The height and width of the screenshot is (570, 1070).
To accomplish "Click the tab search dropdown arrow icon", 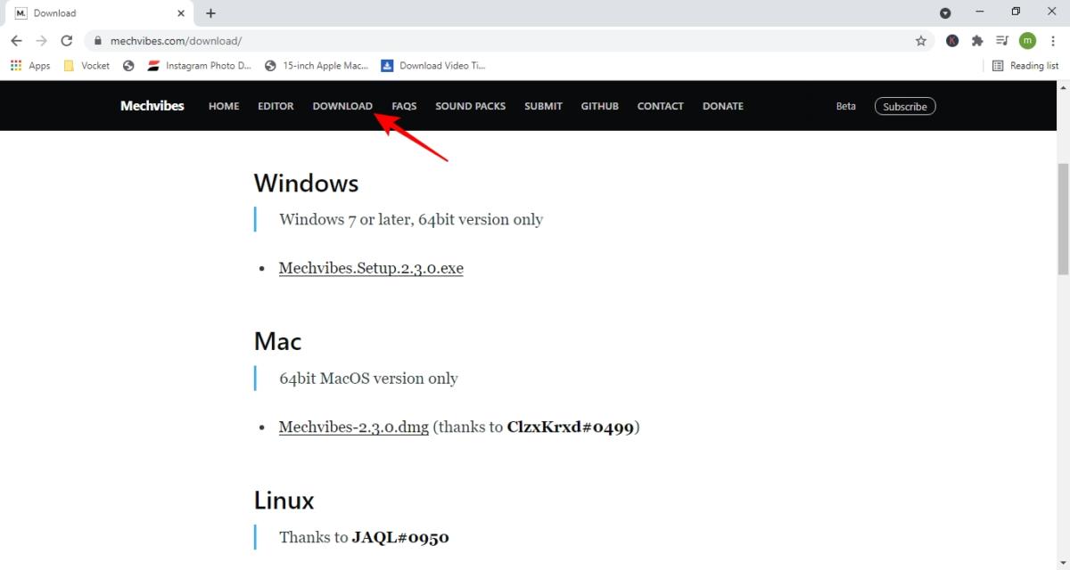I will [945, 13].
